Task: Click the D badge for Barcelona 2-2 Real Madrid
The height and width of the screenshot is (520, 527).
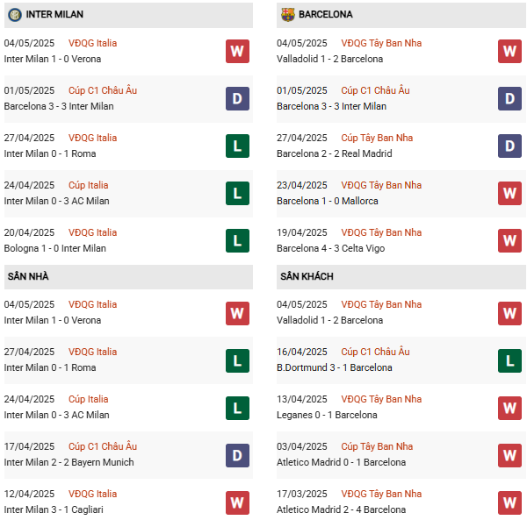Action: (x=509, y=146)
